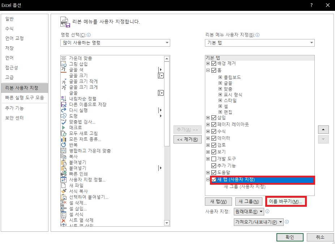Collapse the 홈 tab tree node
The height and width of the screenshot is (244, 335).
click(208, 70)
